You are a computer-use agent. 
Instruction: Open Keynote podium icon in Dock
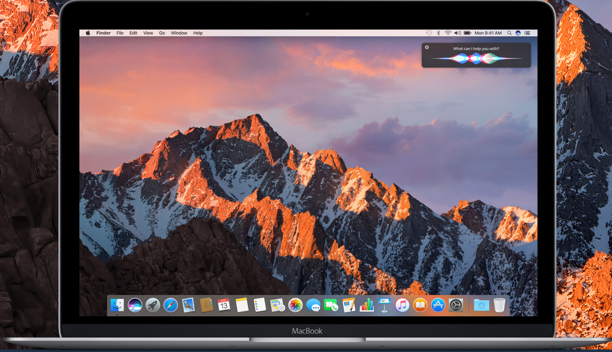(385, 305)
